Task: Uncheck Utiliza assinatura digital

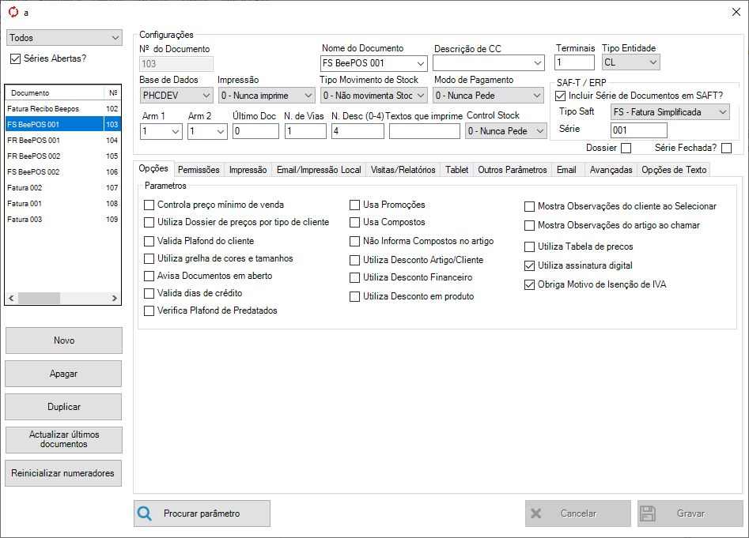Action: [x=530, y=265]
